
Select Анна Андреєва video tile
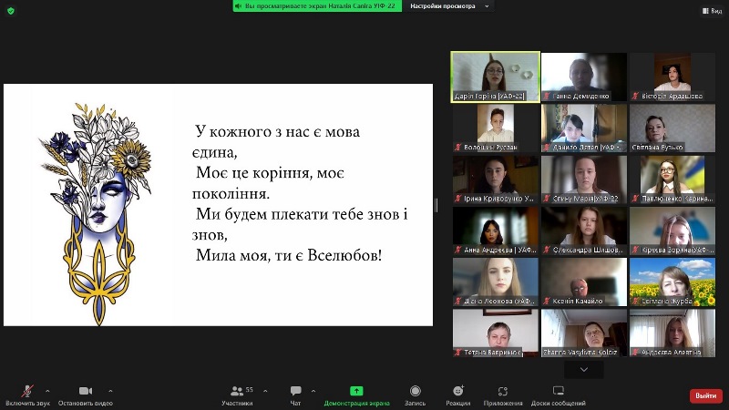pos(496,231)
